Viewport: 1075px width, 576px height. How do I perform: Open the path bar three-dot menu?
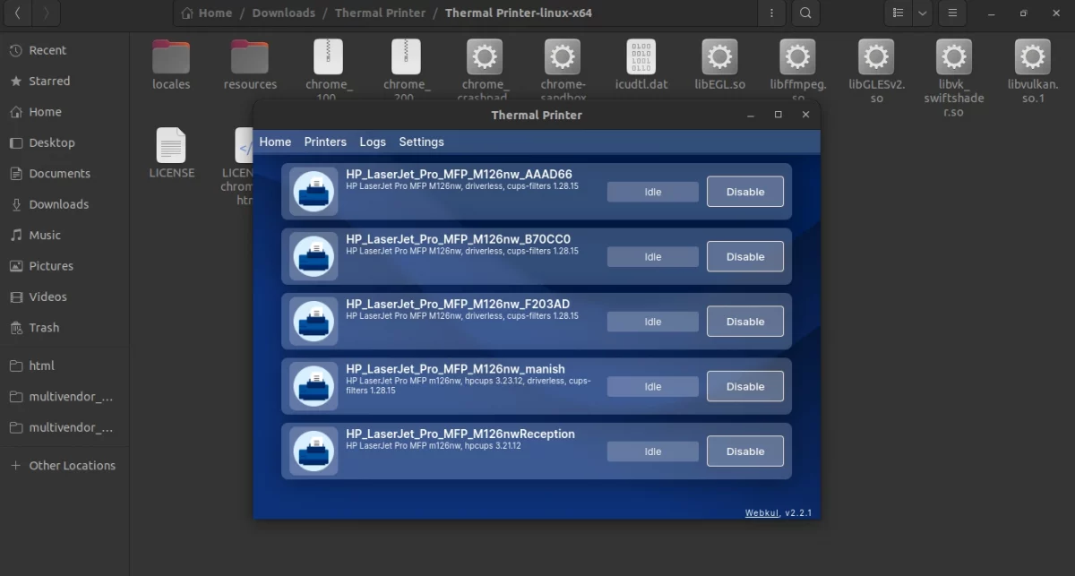(771, 13)
